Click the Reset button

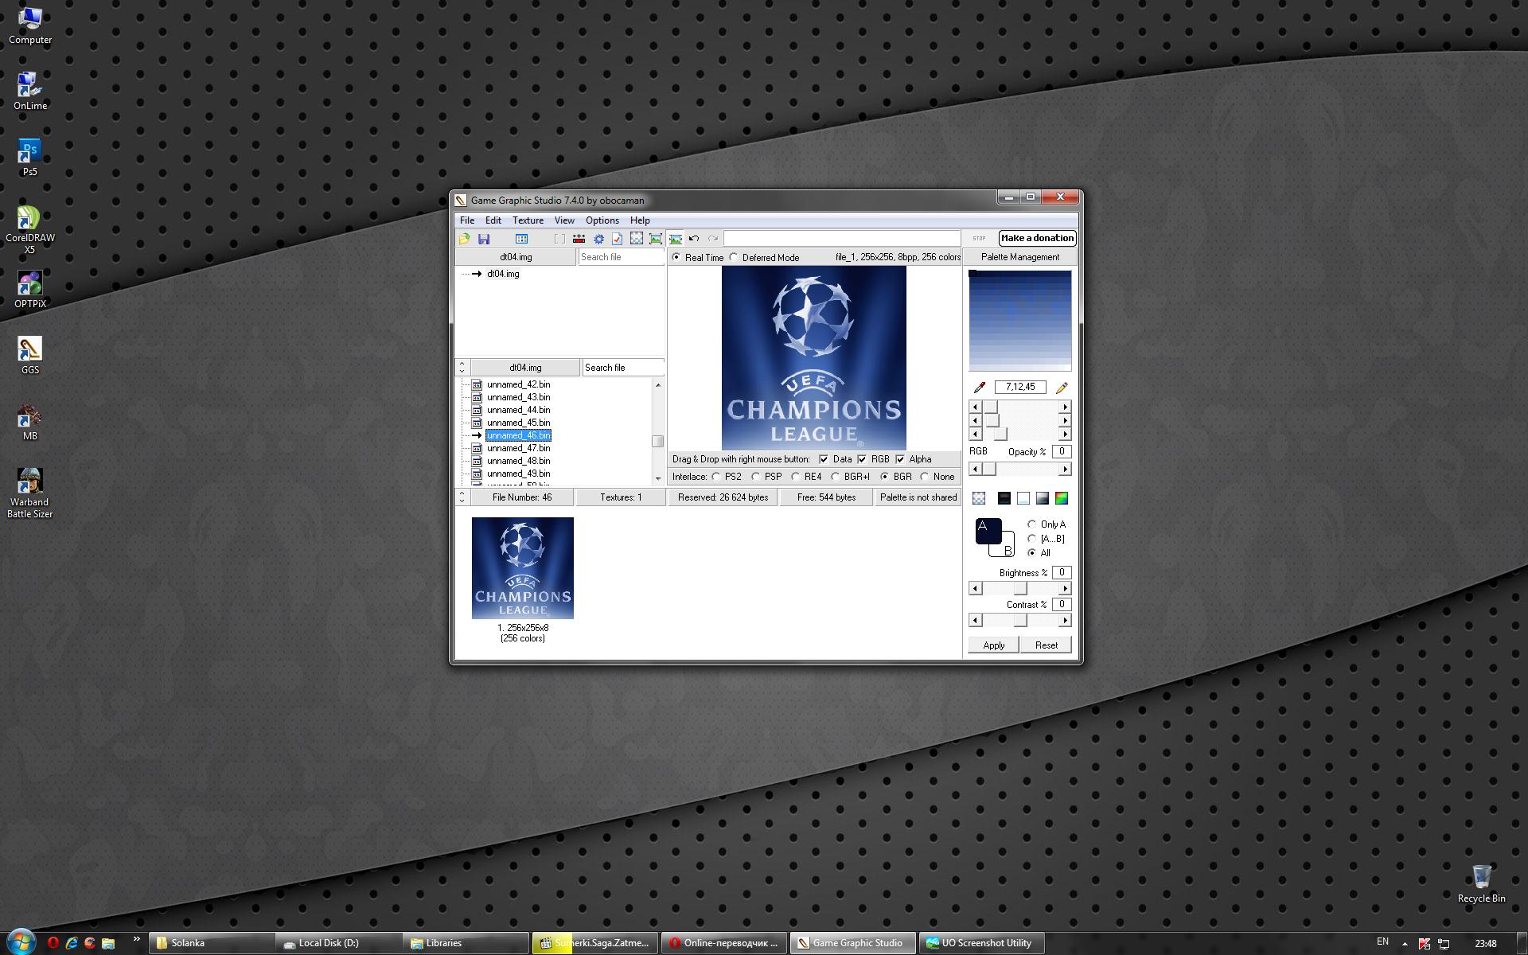(1047, 645)
